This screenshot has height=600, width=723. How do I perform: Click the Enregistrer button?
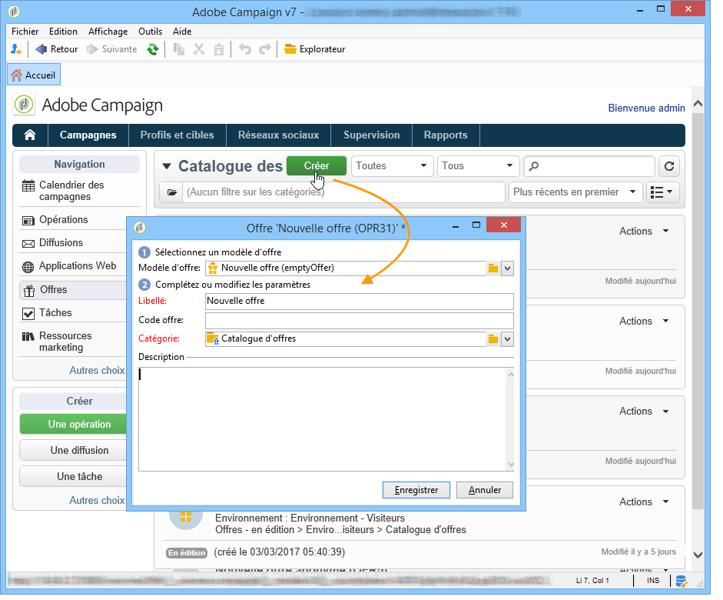point(416,490)
